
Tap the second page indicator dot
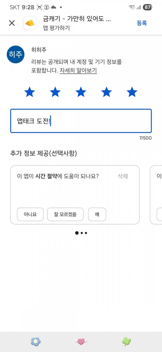point(82,233)
